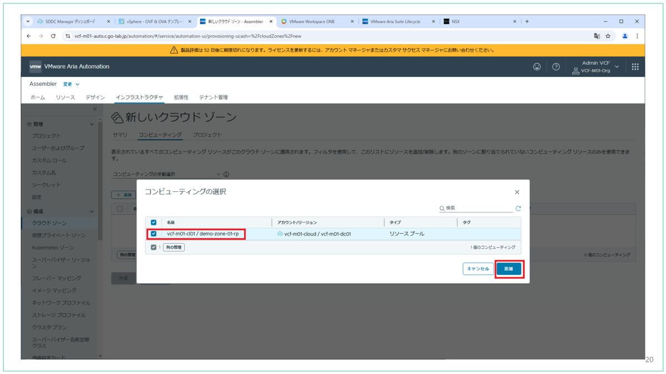Open the Chrome profile icon

pos(625,35)
